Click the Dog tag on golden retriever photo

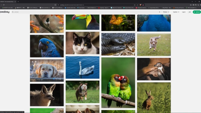click(32, 80)
